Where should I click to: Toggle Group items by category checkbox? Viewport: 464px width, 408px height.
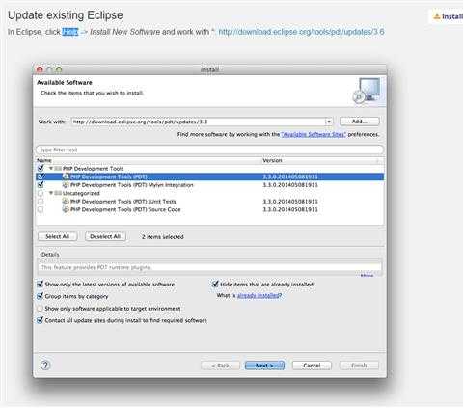click(41, 296)
